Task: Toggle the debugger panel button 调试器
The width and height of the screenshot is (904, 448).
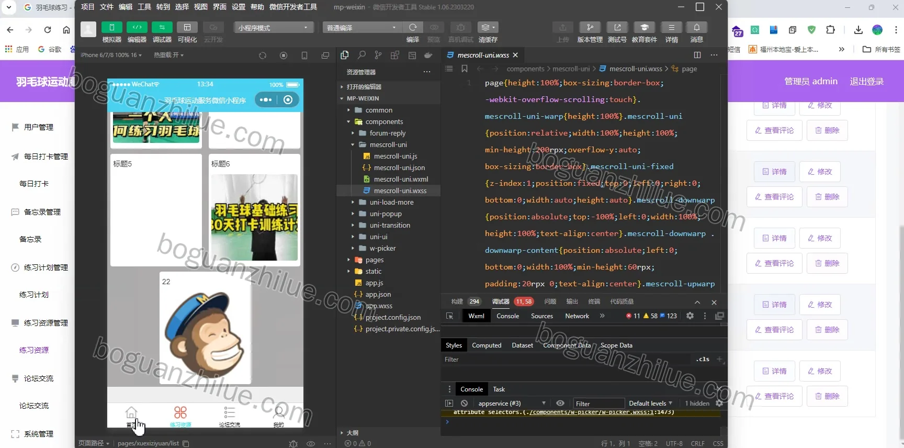Action: [162, 27]
